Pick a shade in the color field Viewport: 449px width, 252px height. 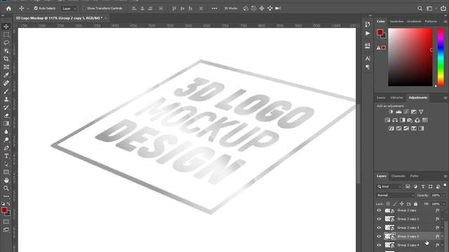point(410,57)
